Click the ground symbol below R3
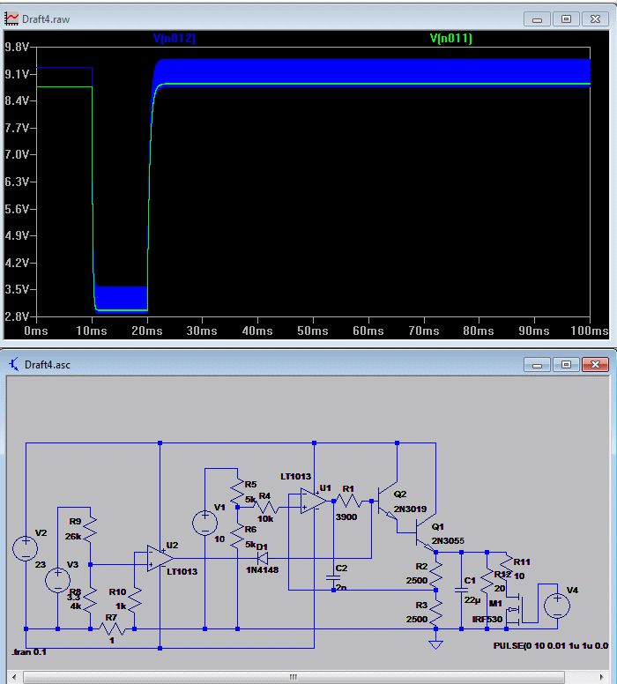The height and width of the screenshot is (684, 617). click(436, 644)
